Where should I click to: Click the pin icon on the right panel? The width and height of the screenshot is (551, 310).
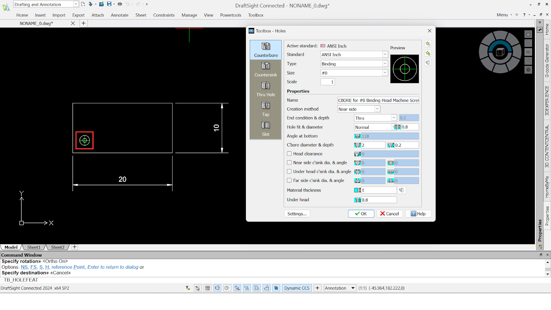(x=540, y=30)
